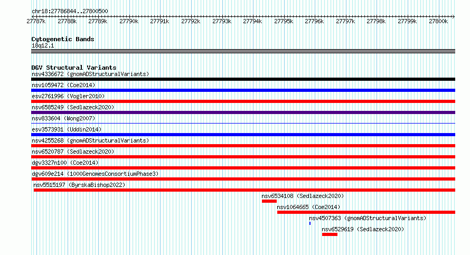Click the 27794k ruler tick label
470x255 pixels.
pos(252,21)
